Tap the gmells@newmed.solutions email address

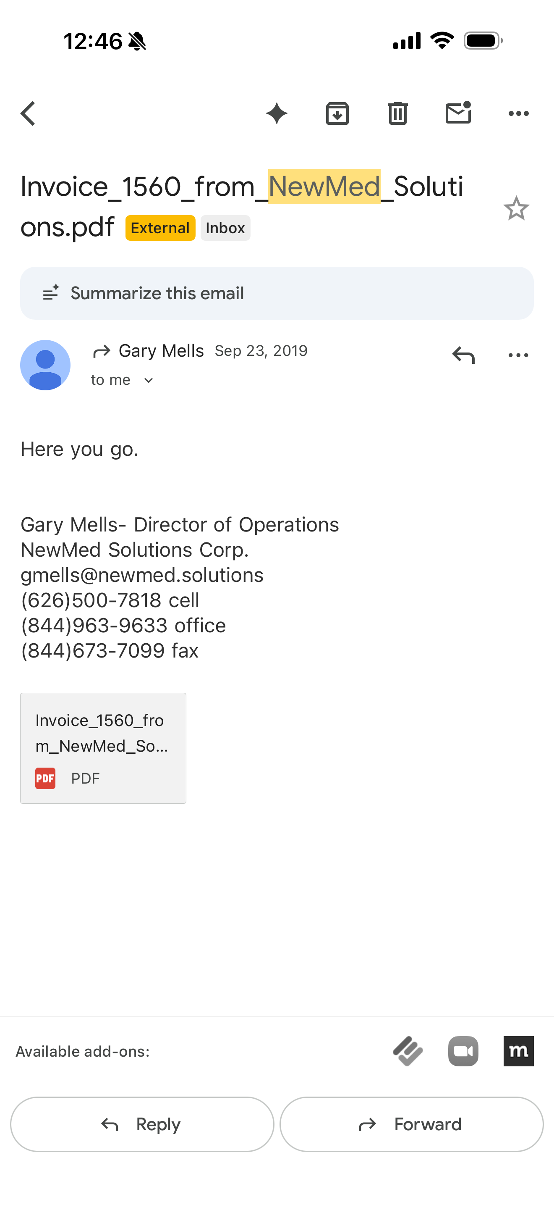[x=142, y=575]
